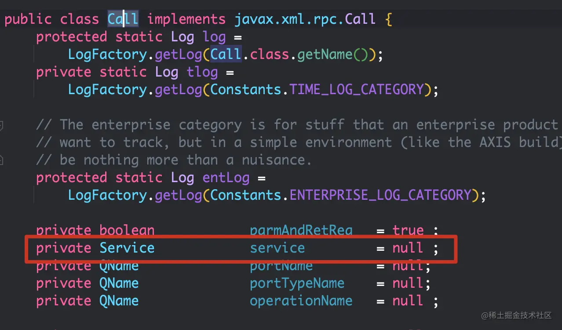Click the opening brace after javax.xml.rpc.Call
Screen dimensions: 562x330
[388, 19]
